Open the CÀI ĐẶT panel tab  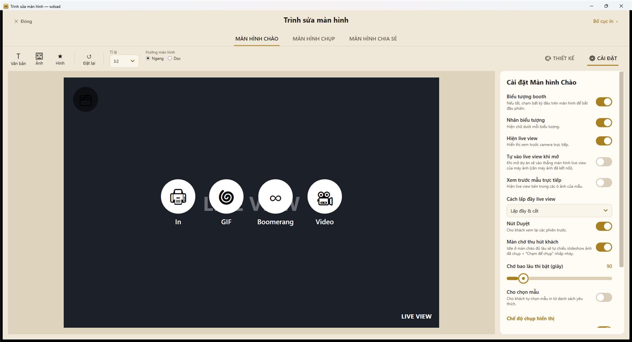(x=603, y=58)
